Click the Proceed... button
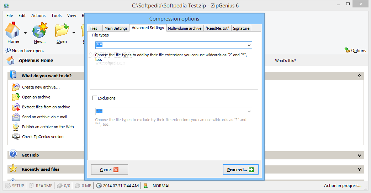371x193 pixels. pos(240,169)
